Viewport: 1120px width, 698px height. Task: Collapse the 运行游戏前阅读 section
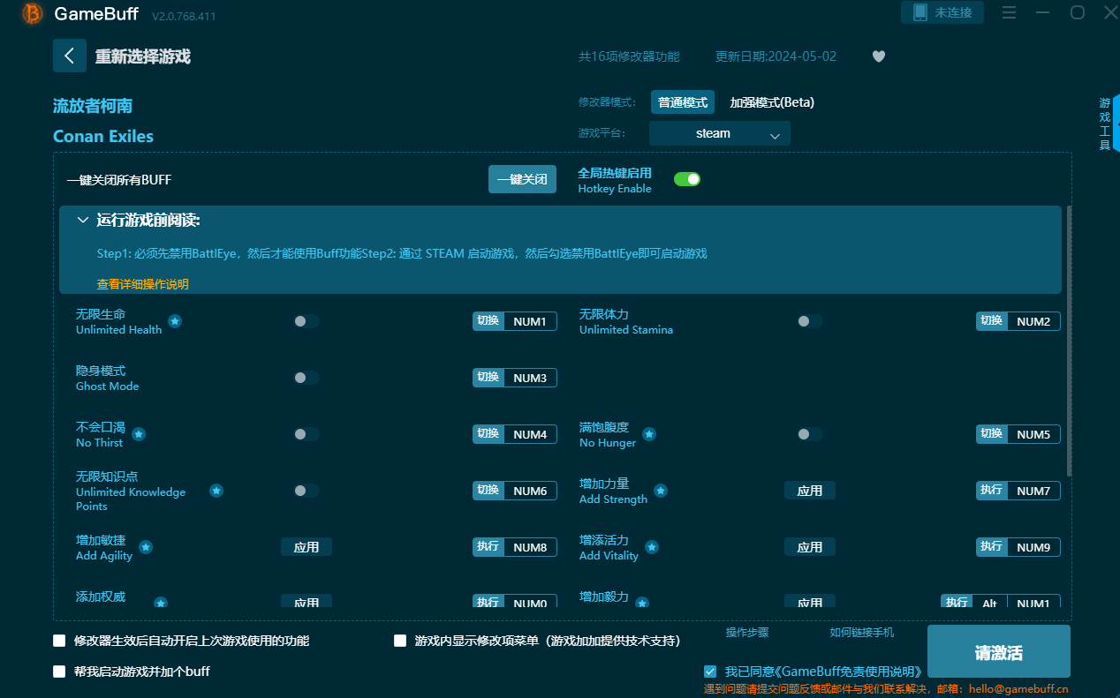(x=83, y=220)
